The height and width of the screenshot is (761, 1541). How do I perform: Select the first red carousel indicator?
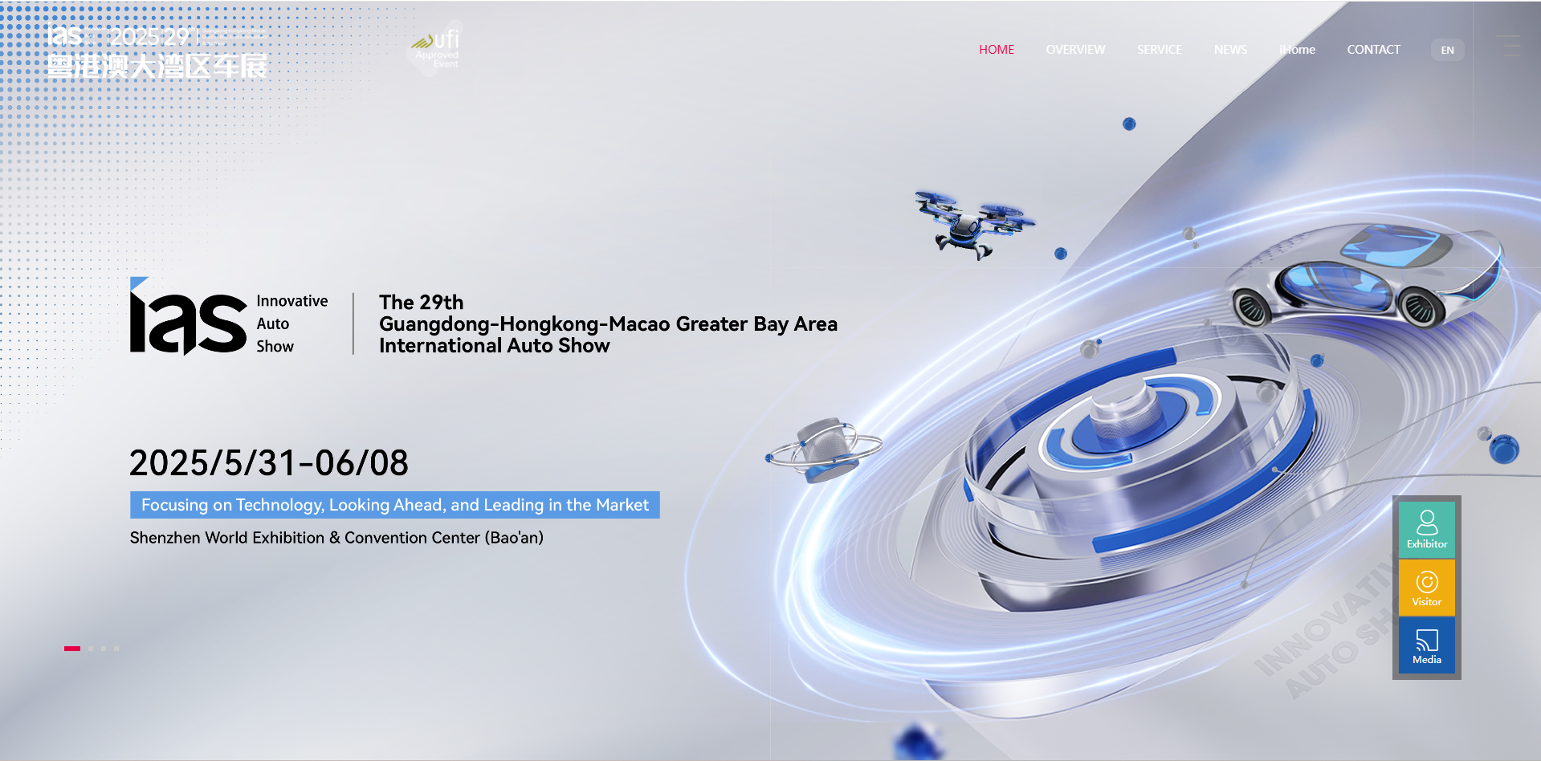point(72,649)
